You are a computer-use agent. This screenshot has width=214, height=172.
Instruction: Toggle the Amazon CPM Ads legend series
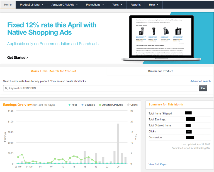(111, 105)
